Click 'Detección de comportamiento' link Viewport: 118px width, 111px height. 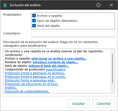[27, 91]
